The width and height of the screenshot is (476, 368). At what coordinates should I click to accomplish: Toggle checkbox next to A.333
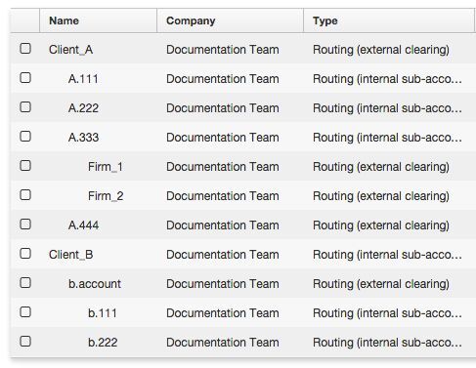(x=25, y=137)
